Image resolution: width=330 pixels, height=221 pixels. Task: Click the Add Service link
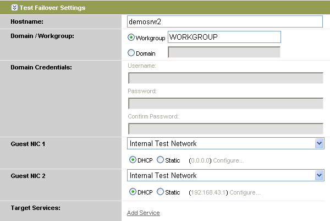pos(143,213)
